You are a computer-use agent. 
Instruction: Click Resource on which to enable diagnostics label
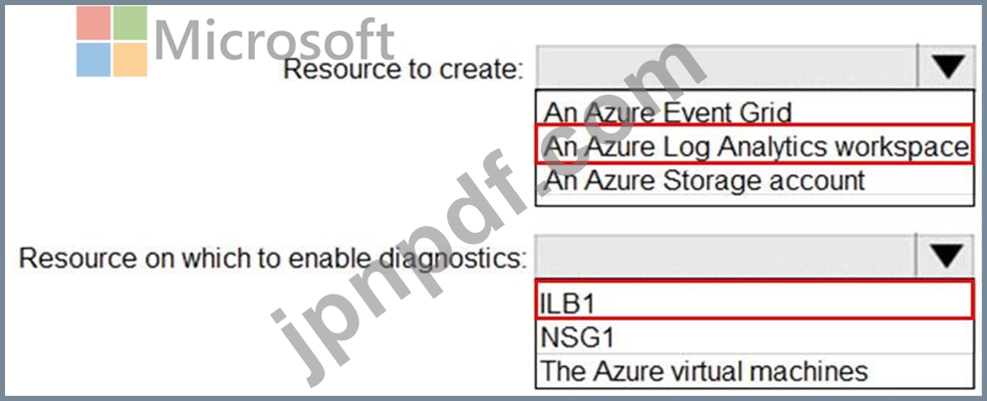(273, 258)
